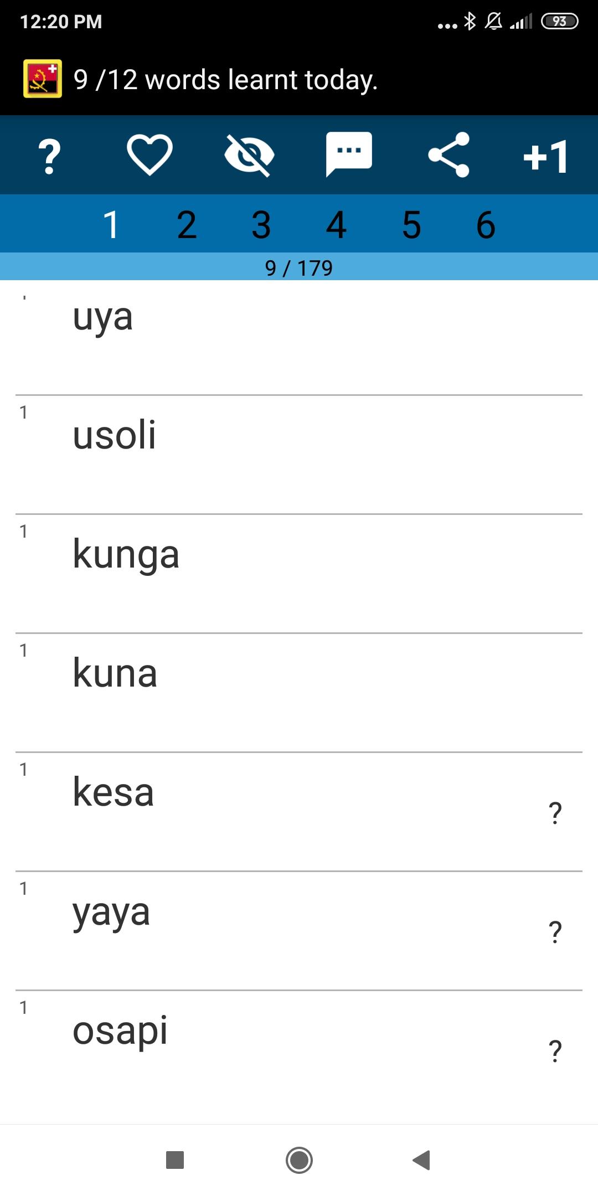Mark word as favorite with heart icon

pos(149,154)
